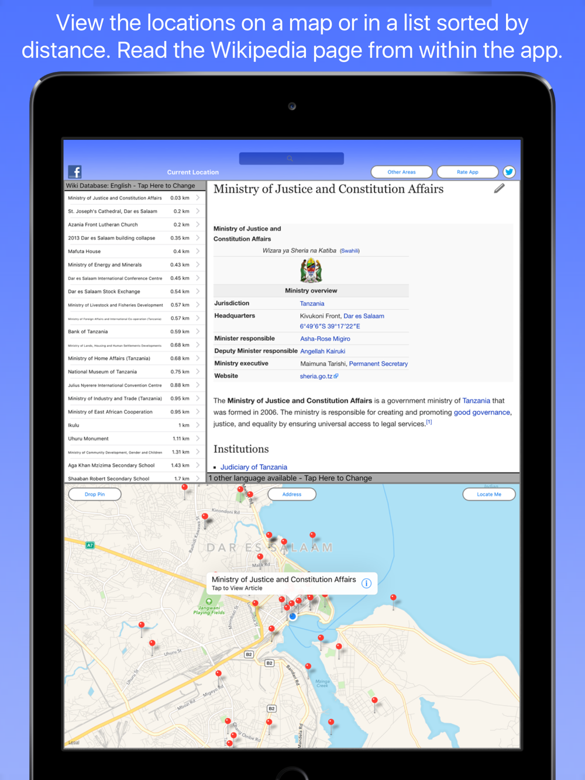The width and height of the screenshot is (585, 780).
Task: Select Aga Khan Mzizima Secondary School
Action: 135,465
